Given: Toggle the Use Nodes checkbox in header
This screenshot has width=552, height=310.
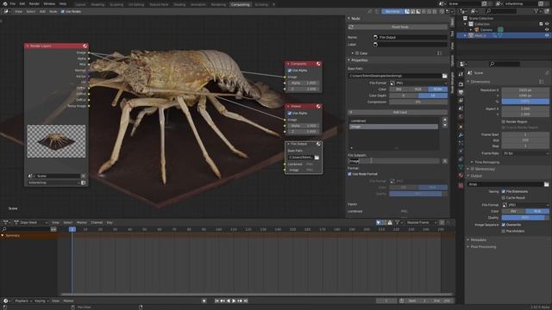Looking at the screenshot, I should point(63,11).
